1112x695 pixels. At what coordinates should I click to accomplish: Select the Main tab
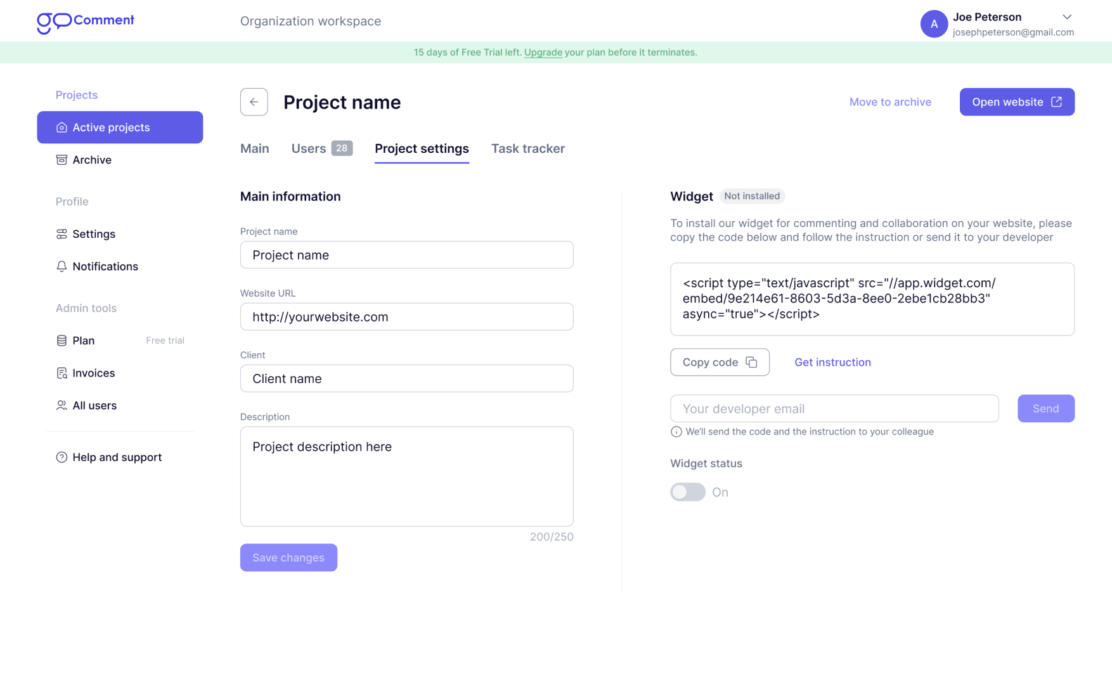(254, 148)
